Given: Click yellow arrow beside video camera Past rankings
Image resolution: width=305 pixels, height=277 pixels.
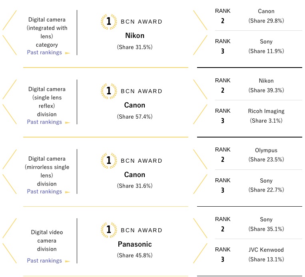Looking at the screenshot, I should [68, 261].
